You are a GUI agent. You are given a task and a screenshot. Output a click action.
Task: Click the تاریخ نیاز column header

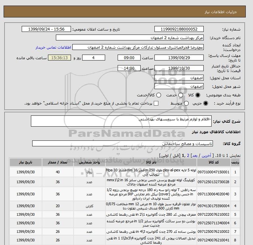26,162
